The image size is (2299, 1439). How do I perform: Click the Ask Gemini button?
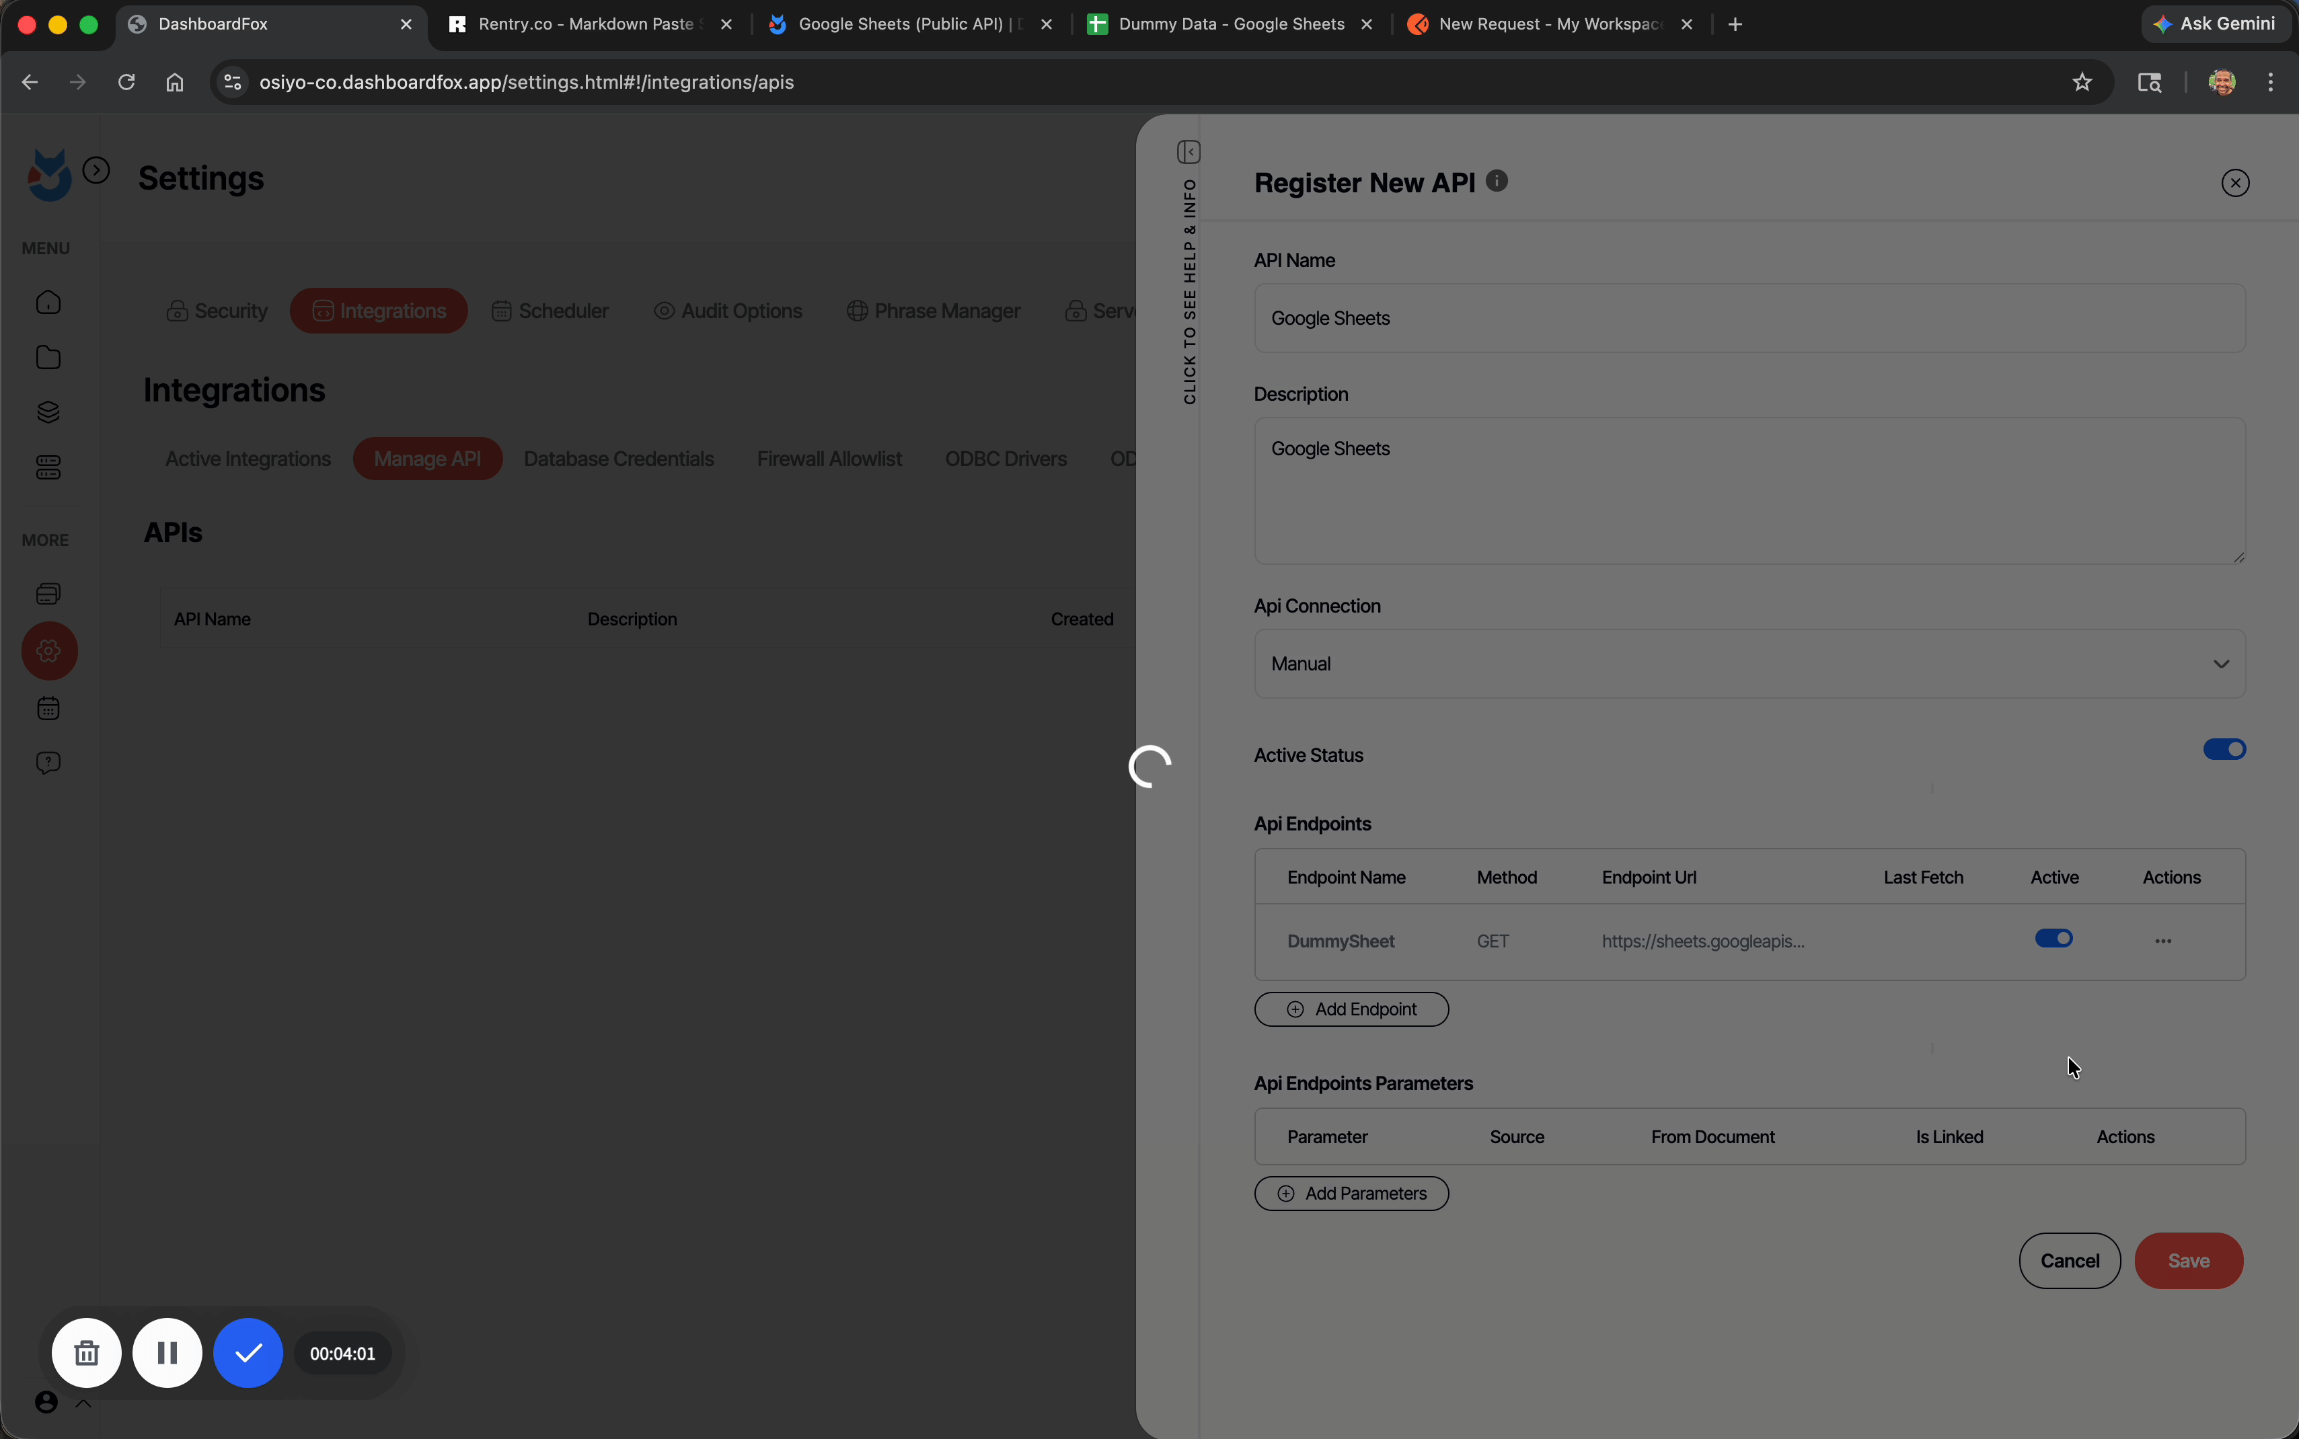[x=2215, y=25]
